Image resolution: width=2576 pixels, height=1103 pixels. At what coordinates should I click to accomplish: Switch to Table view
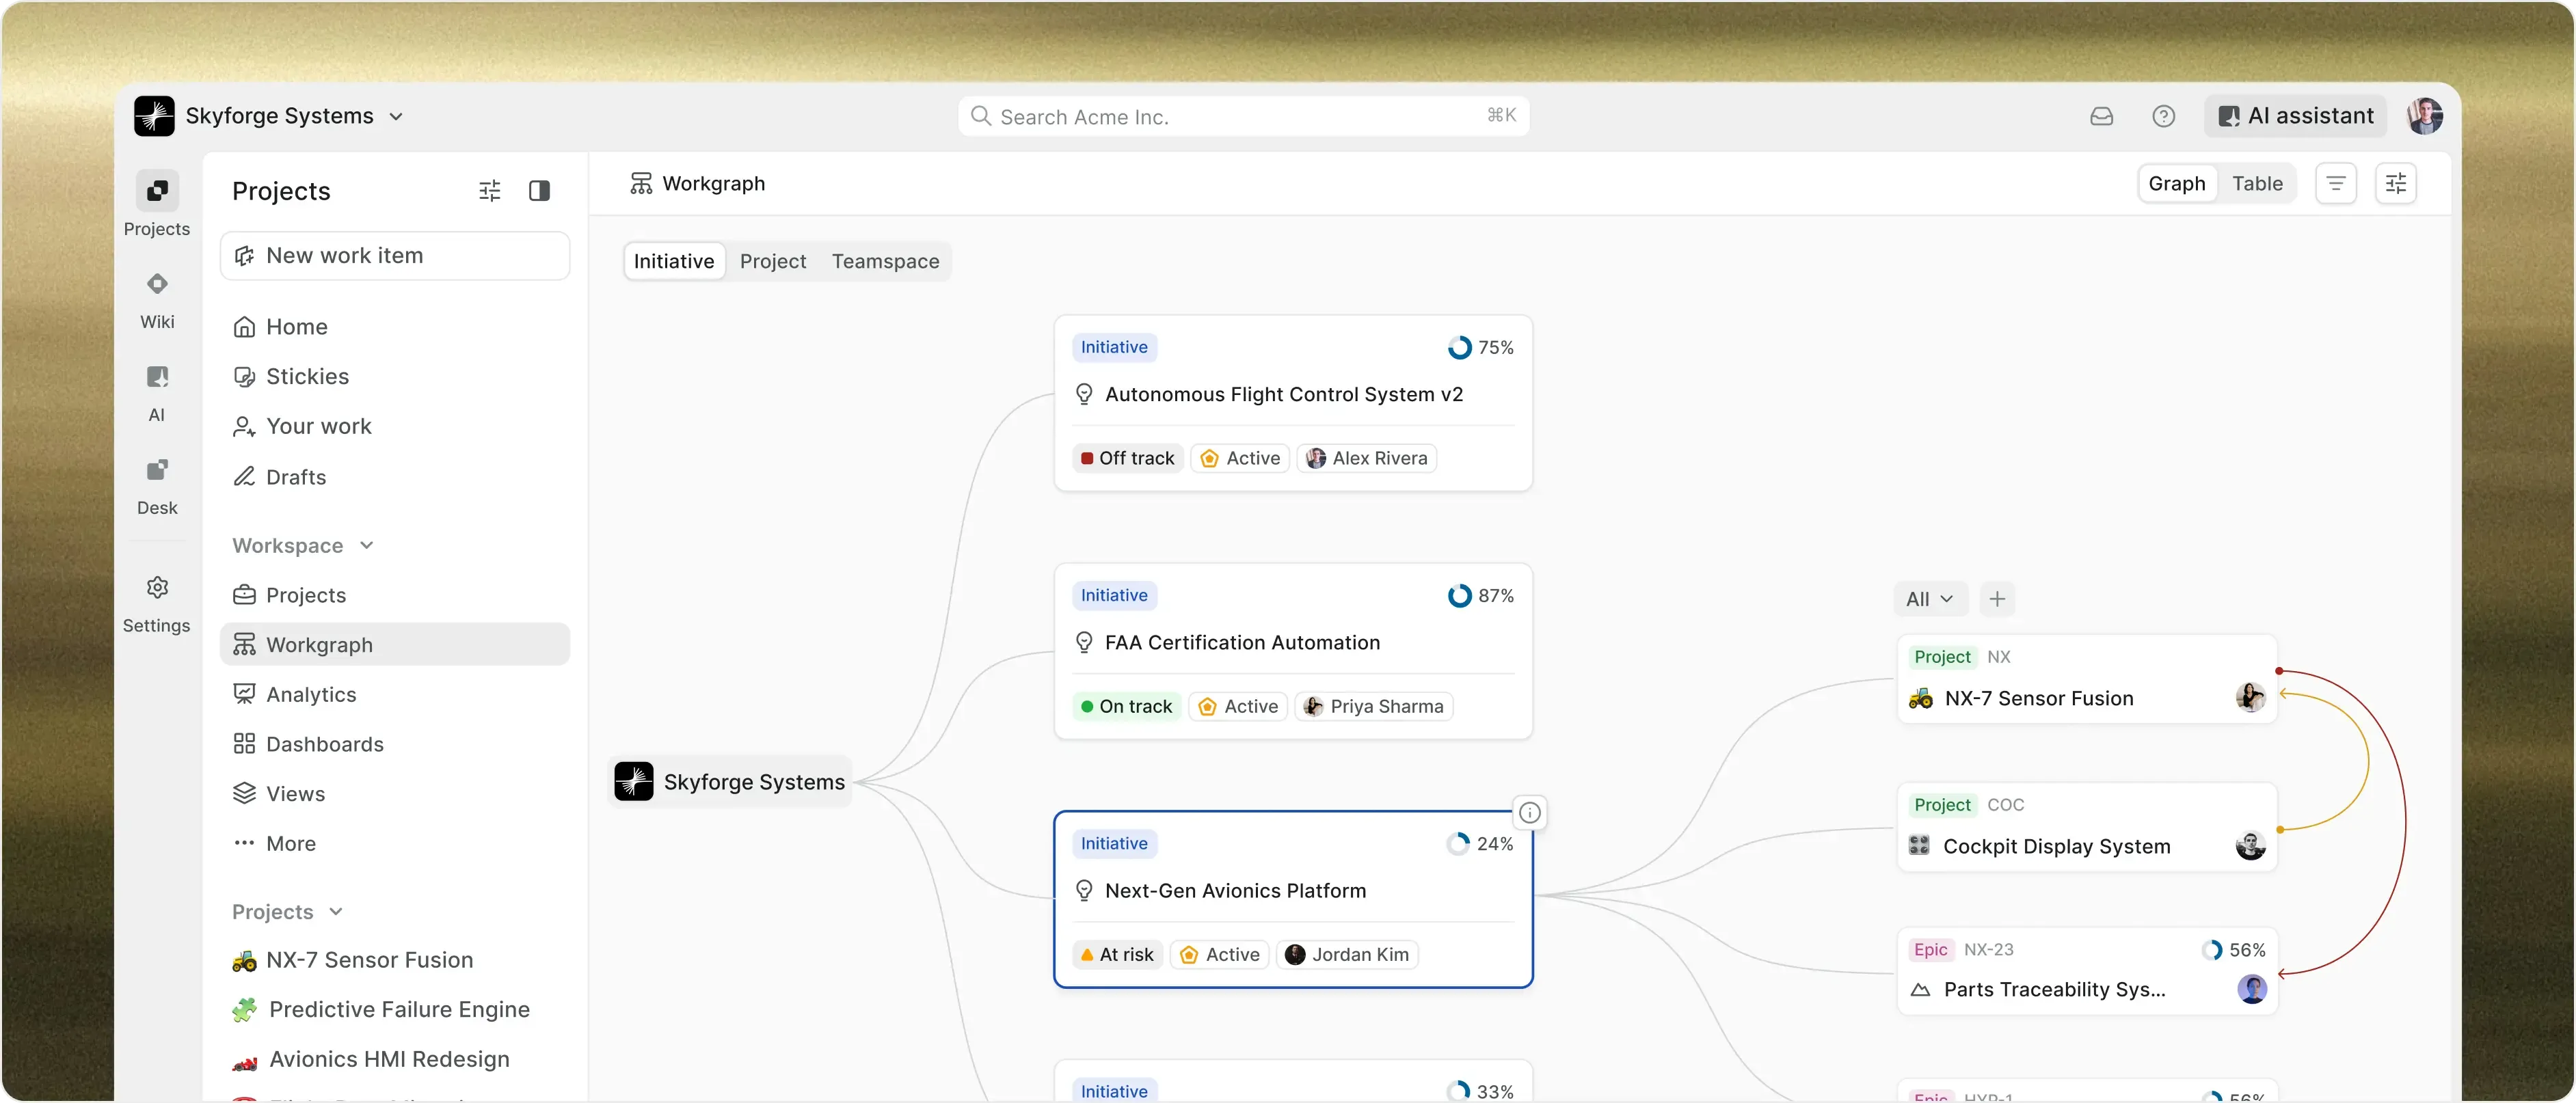click(2257, 184)
